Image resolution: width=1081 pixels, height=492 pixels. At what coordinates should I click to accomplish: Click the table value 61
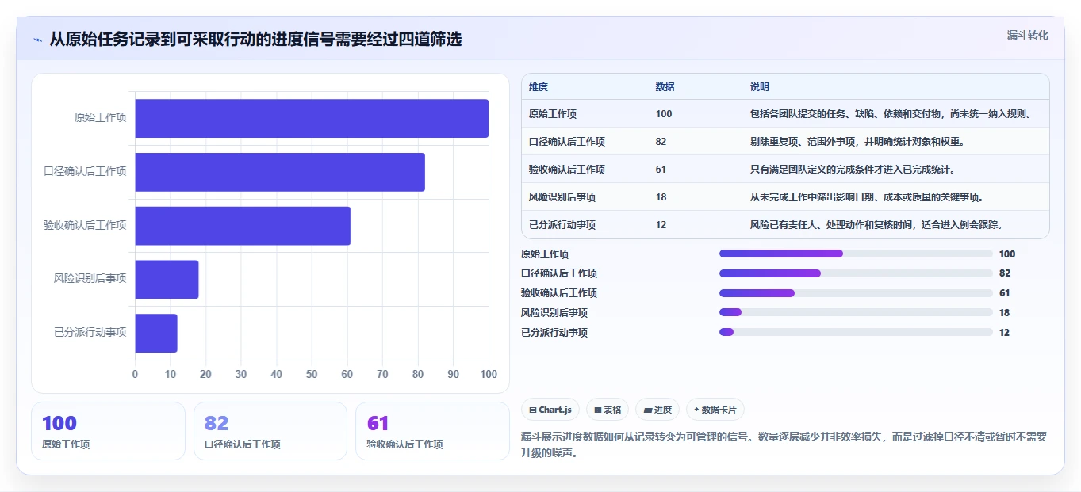661,170
